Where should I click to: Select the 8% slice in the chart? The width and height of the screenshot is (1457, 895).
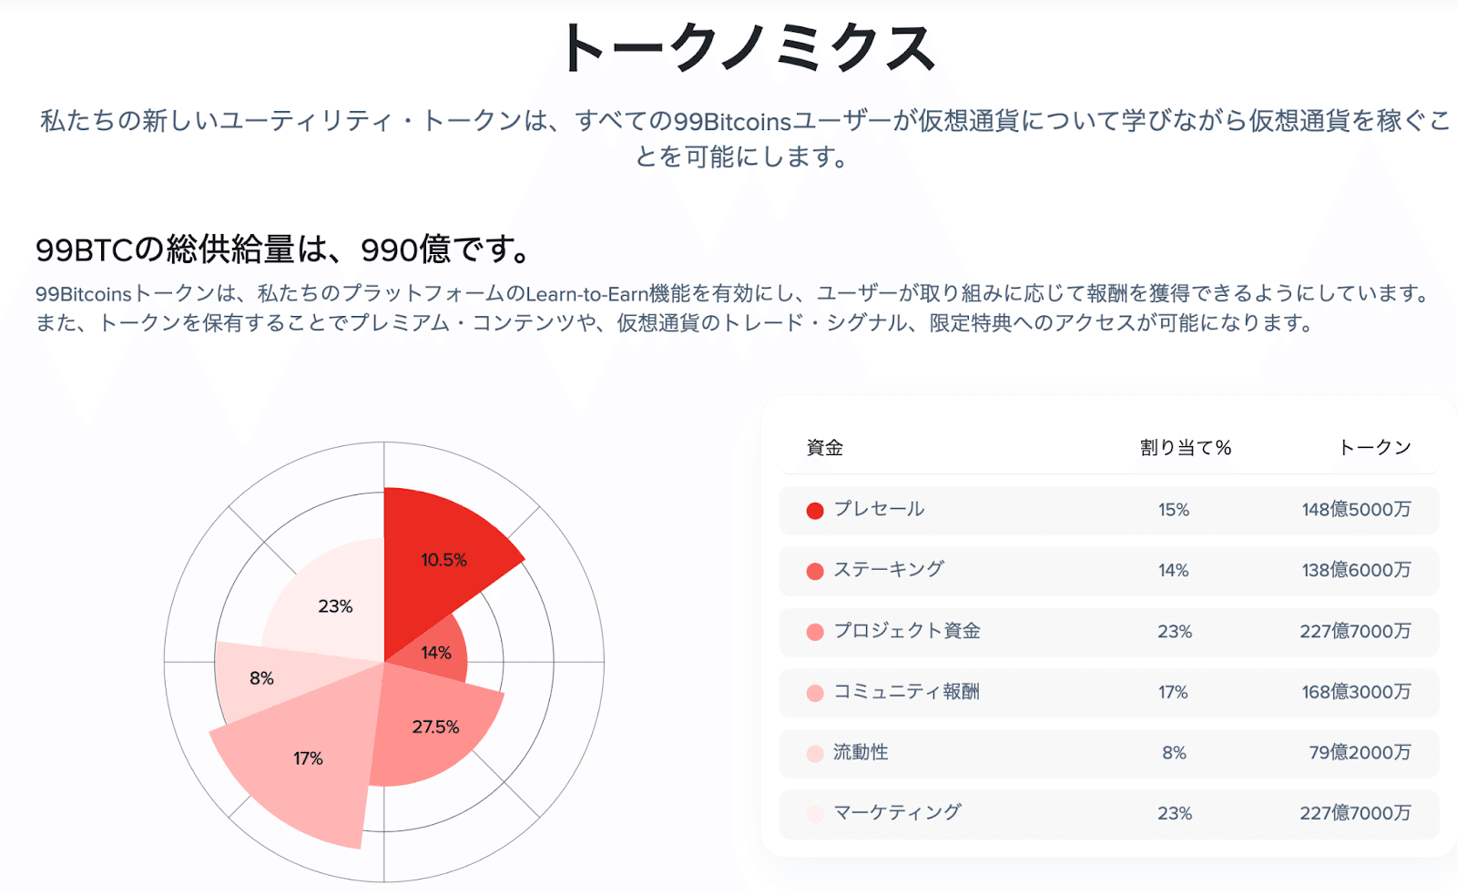pos(258,678)
